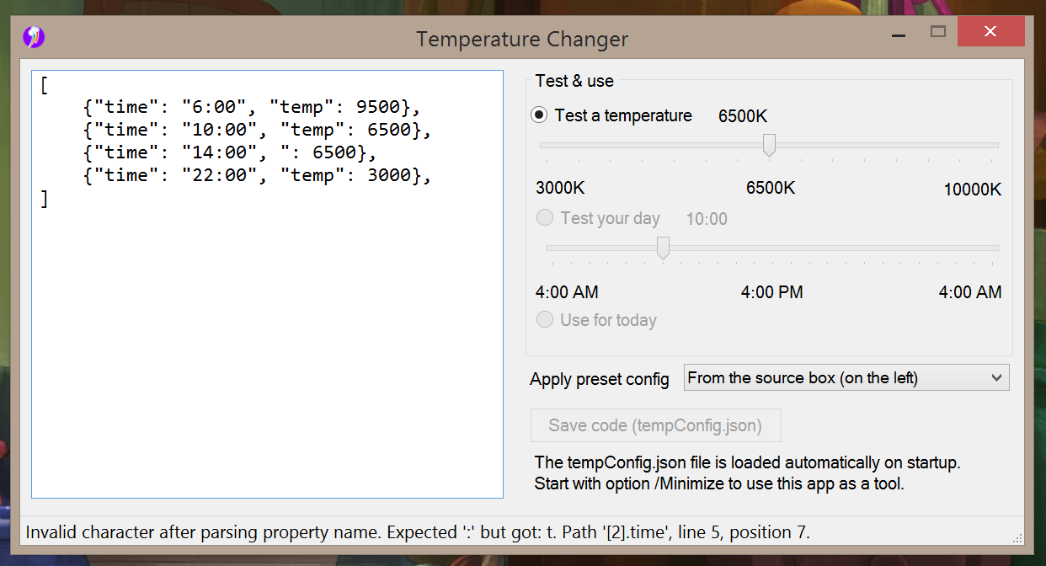Enable the "Use for today" radio option

(546, 320)
